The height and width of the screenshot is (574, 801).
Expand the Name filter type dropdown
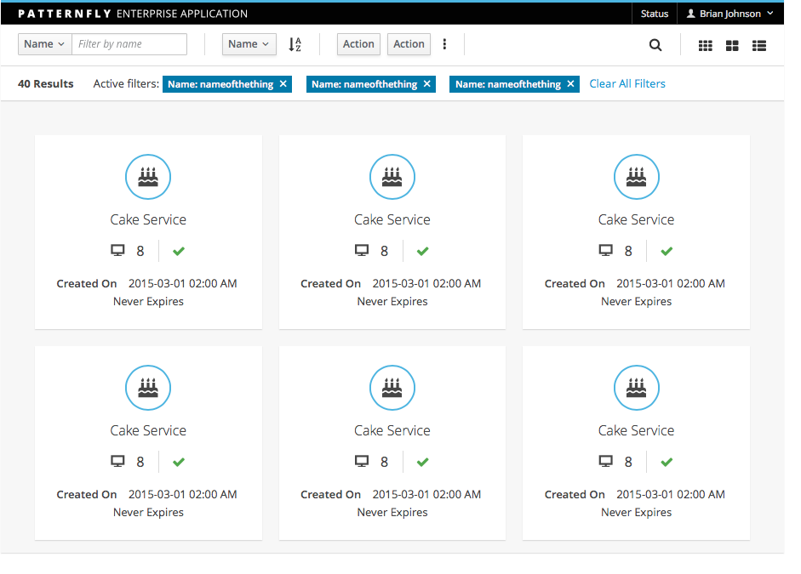[x=44, y=44]
